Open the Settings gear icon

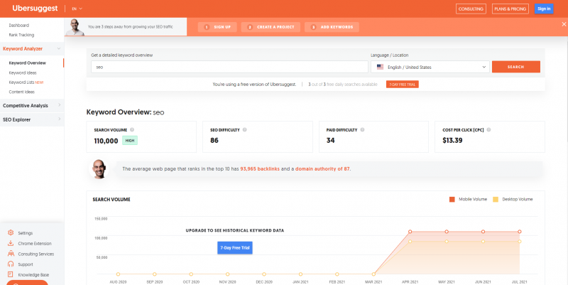(11, 233)
